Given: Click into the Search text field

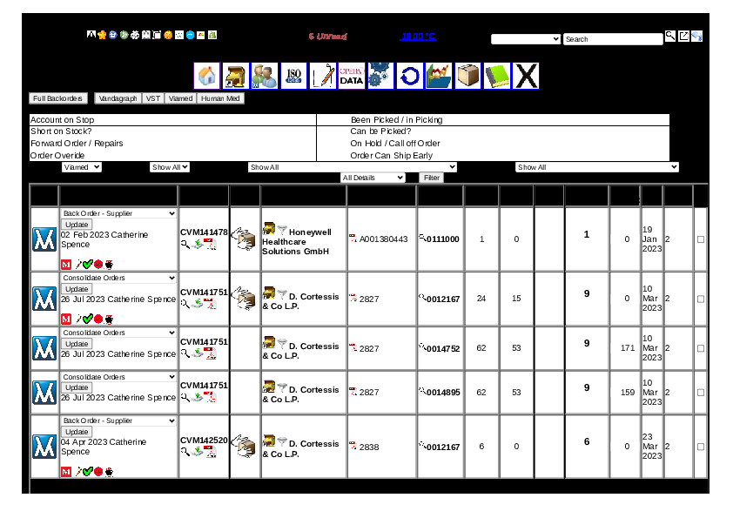Looking at the screenshot, I should click(x=612, y=39).
